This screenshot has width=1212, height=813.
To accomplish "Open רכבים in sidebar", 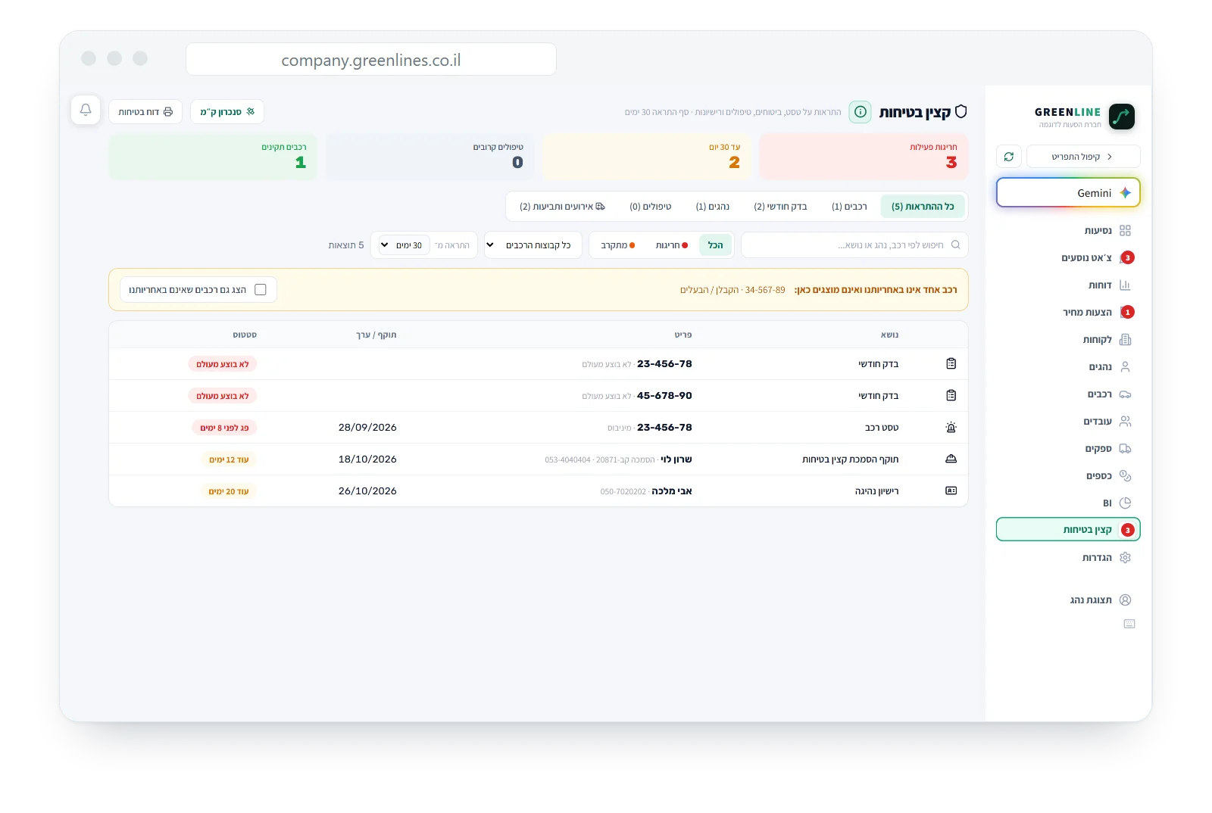I will coord(1068,394).
